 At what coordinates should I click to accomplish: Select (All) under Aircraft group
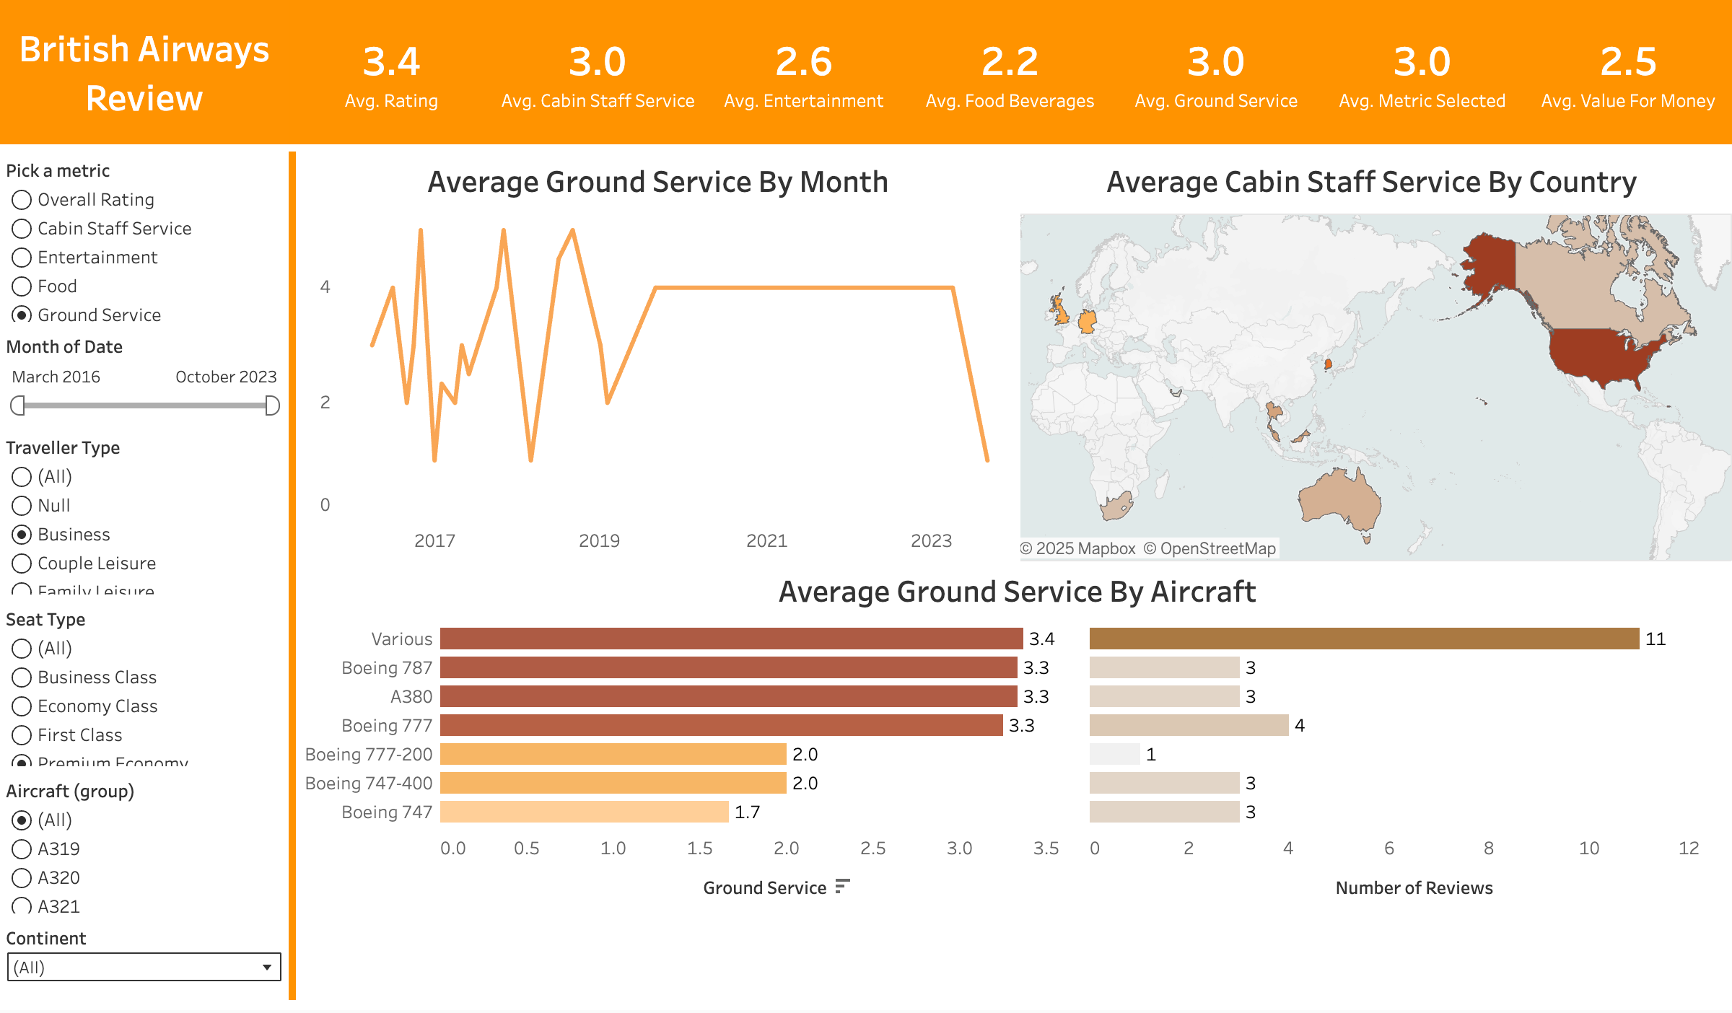point(22,820)
